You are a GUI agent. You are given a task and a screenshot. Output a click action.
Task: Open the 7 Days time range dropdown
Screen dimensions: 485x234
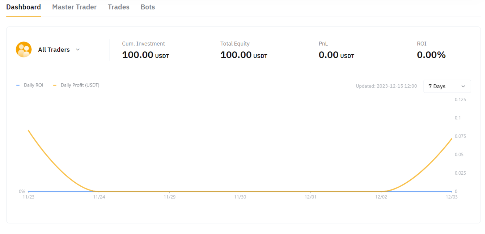click(x=446, y=86)
